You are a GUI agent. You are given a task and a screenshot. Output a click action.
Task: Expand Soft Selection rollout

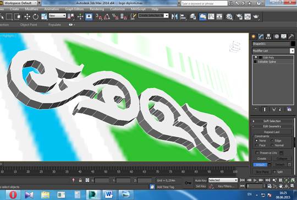[272, 121]
